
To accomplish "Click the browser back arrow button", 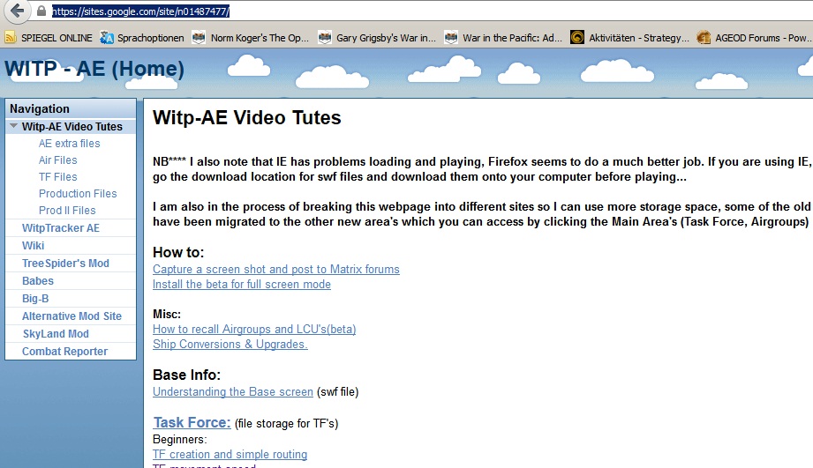I will click(x=17, y=11).
